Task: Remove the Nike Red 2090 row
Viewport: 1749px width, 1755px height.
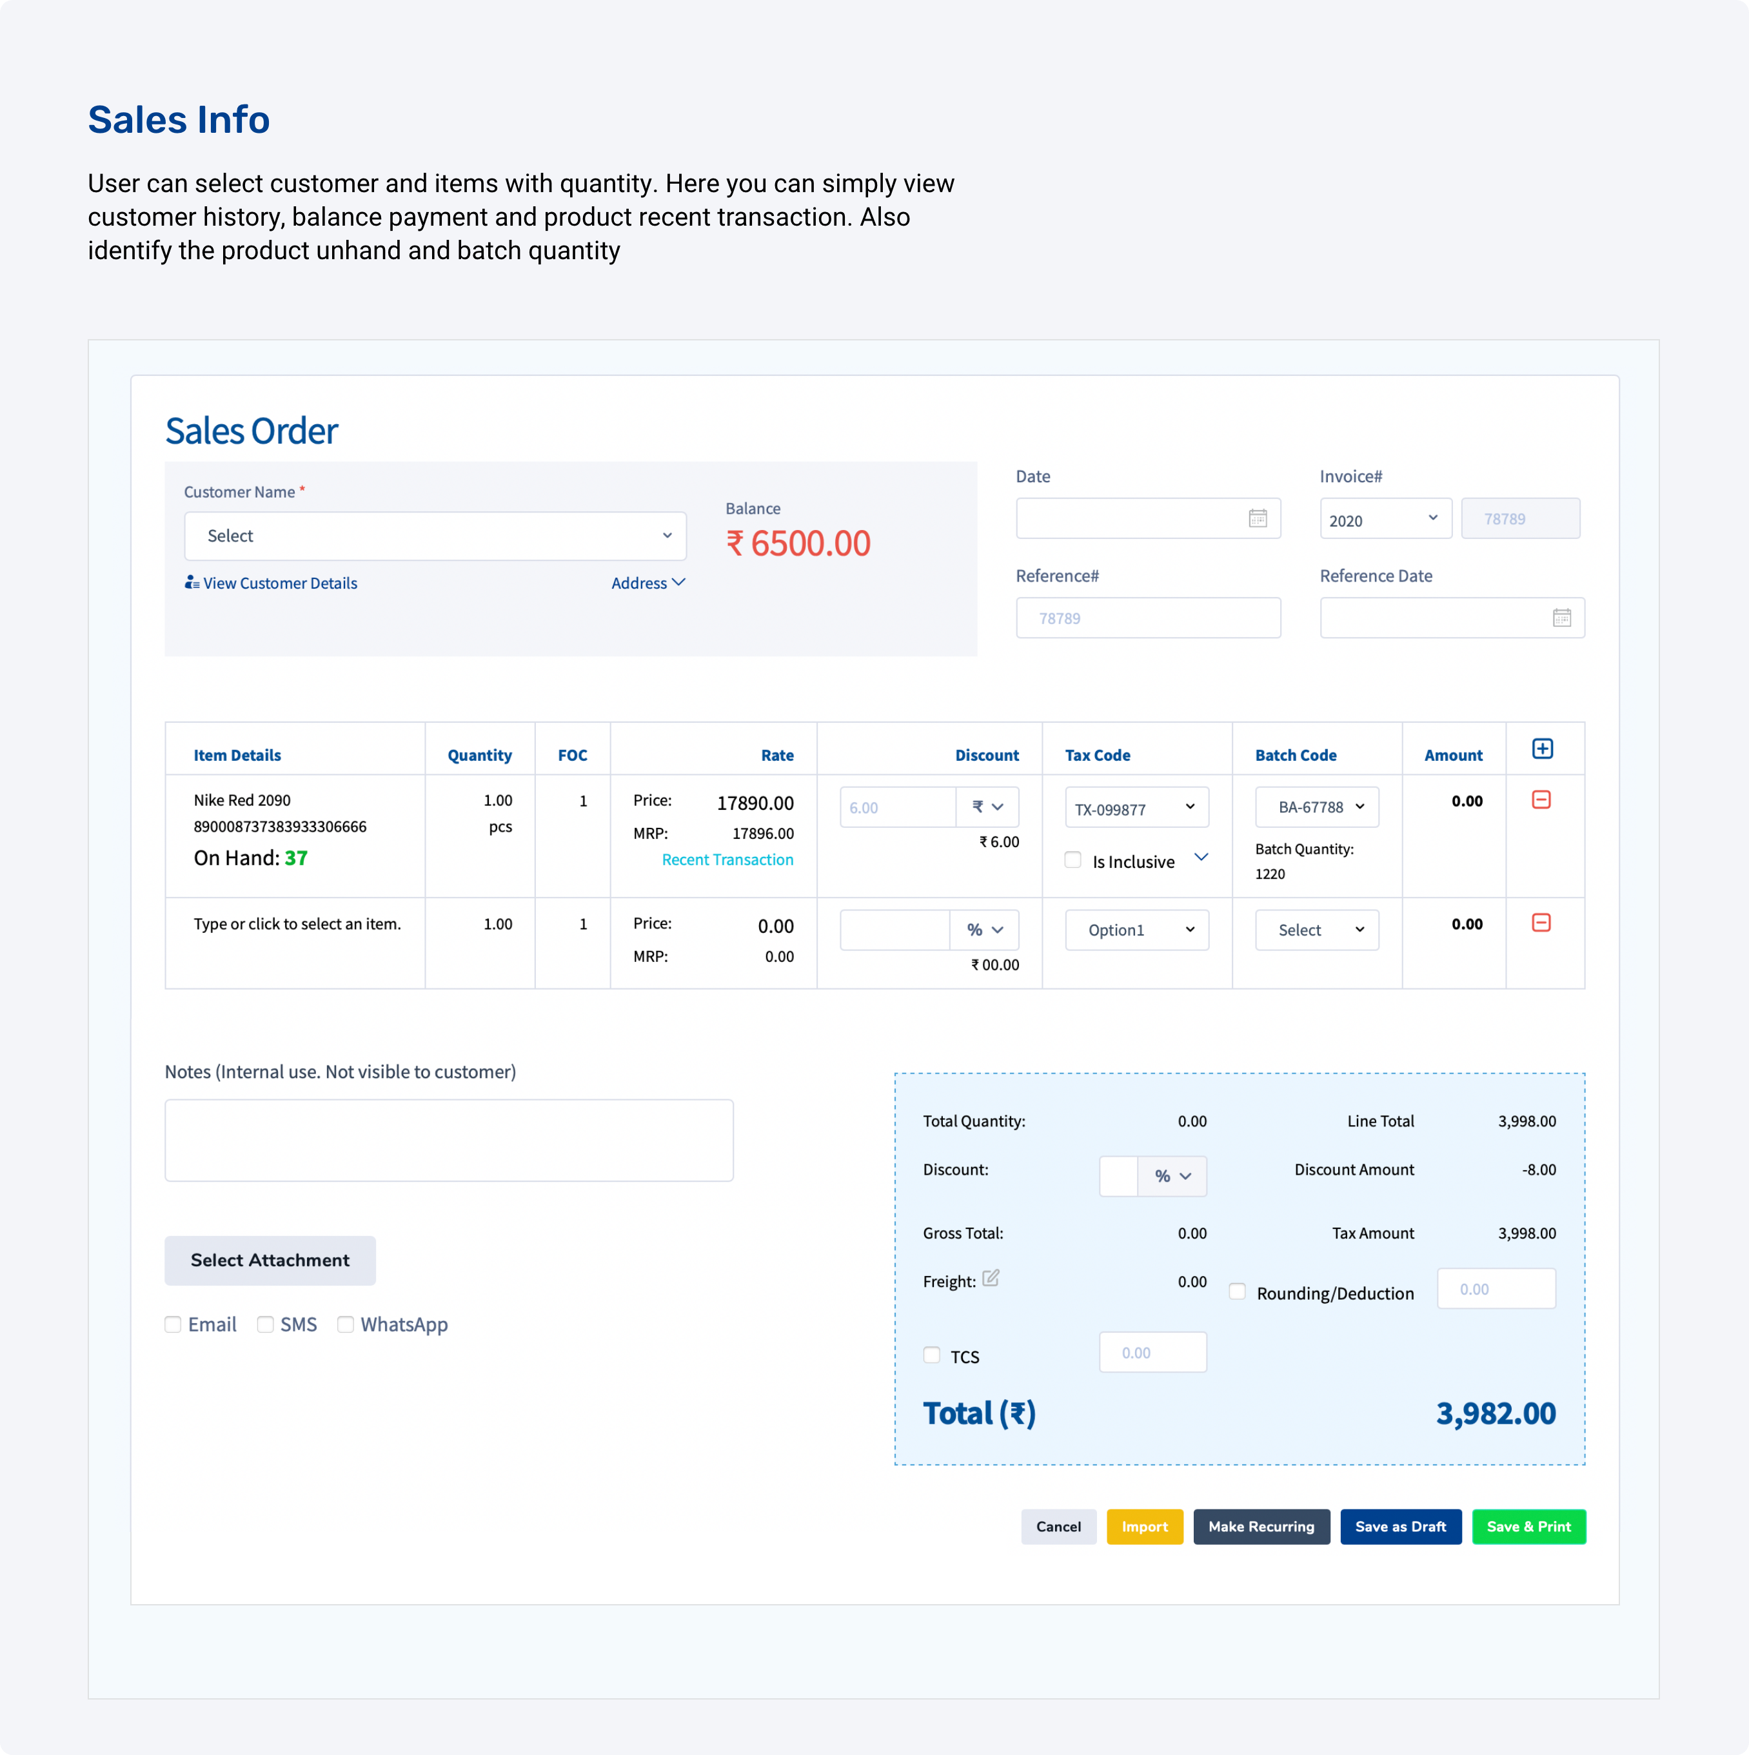Action: pos(1541,799)
